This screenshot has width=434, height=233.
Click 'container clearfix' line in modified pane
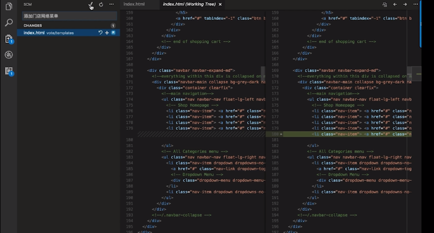tap(340, 88)
